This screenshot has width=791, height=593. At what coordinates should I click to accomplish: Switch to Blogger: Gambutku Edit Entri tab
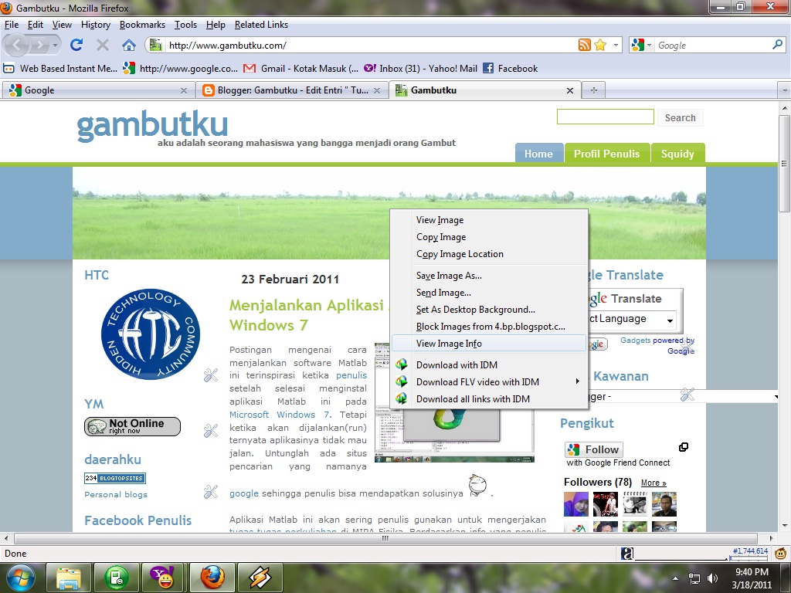tap(291, 90)
